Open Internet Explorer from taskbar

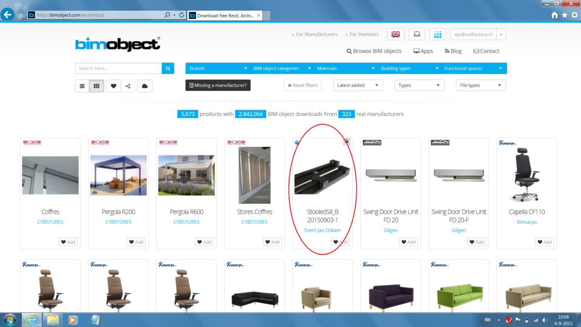32,320
